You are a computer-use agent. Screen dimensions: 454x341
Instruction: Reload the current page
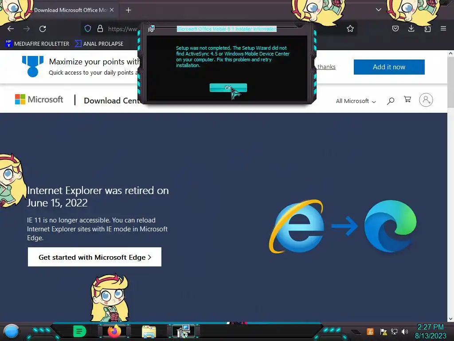pos(43,29)
